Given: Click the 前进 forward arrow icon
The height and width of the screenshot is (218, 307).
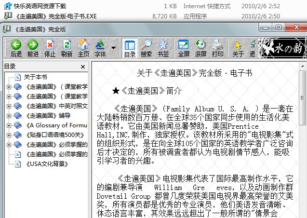Looking at the screenshot, I should [x=33, y=44].
